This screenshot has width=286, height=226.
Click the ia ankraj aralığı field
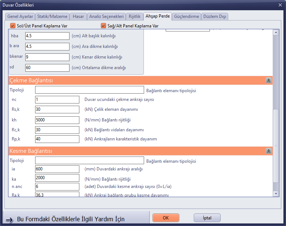[57, 169]
